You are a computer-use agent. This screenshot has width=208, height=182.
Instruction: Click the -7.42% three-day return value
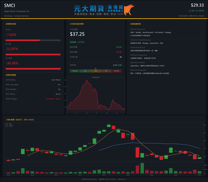[11, 34]
